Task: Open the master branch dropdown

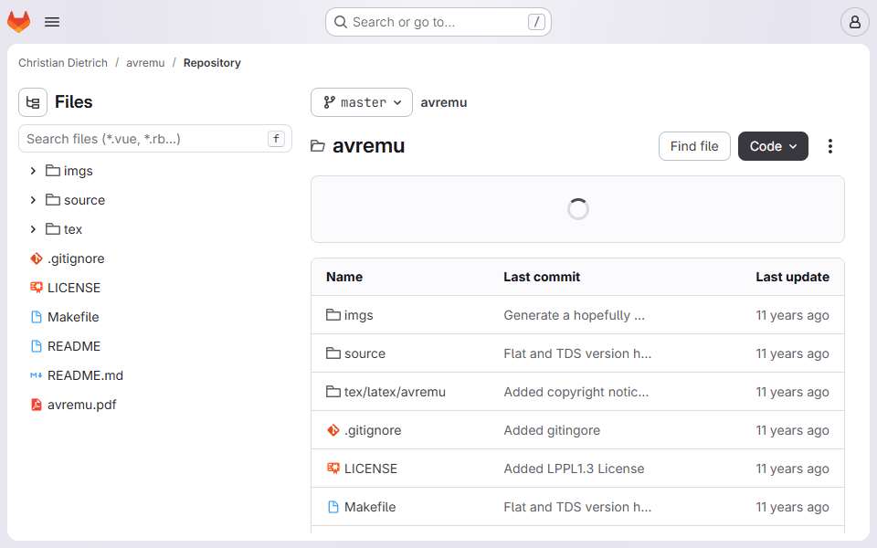Action: [362, 102]
